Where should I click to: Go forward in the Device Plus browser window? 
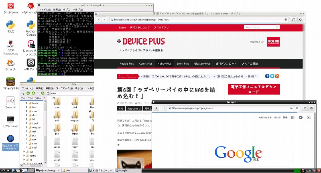[104, 20]
